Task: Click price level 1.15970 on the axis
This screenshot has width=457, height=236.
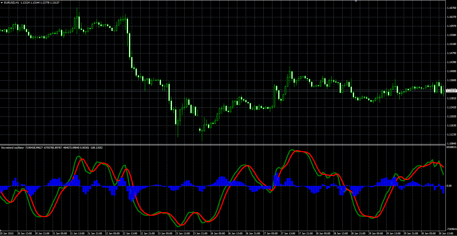Action: pos(452,26)
